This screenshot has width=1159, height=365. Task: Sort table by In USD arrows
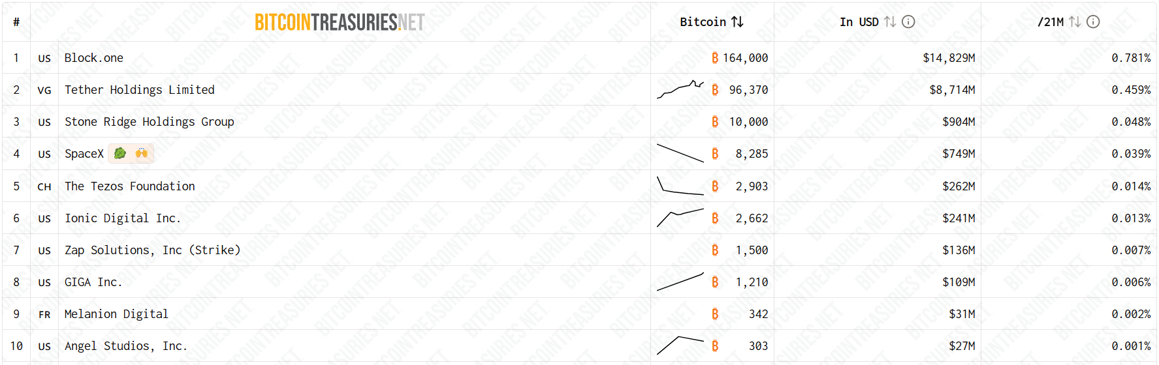[889, 22]
